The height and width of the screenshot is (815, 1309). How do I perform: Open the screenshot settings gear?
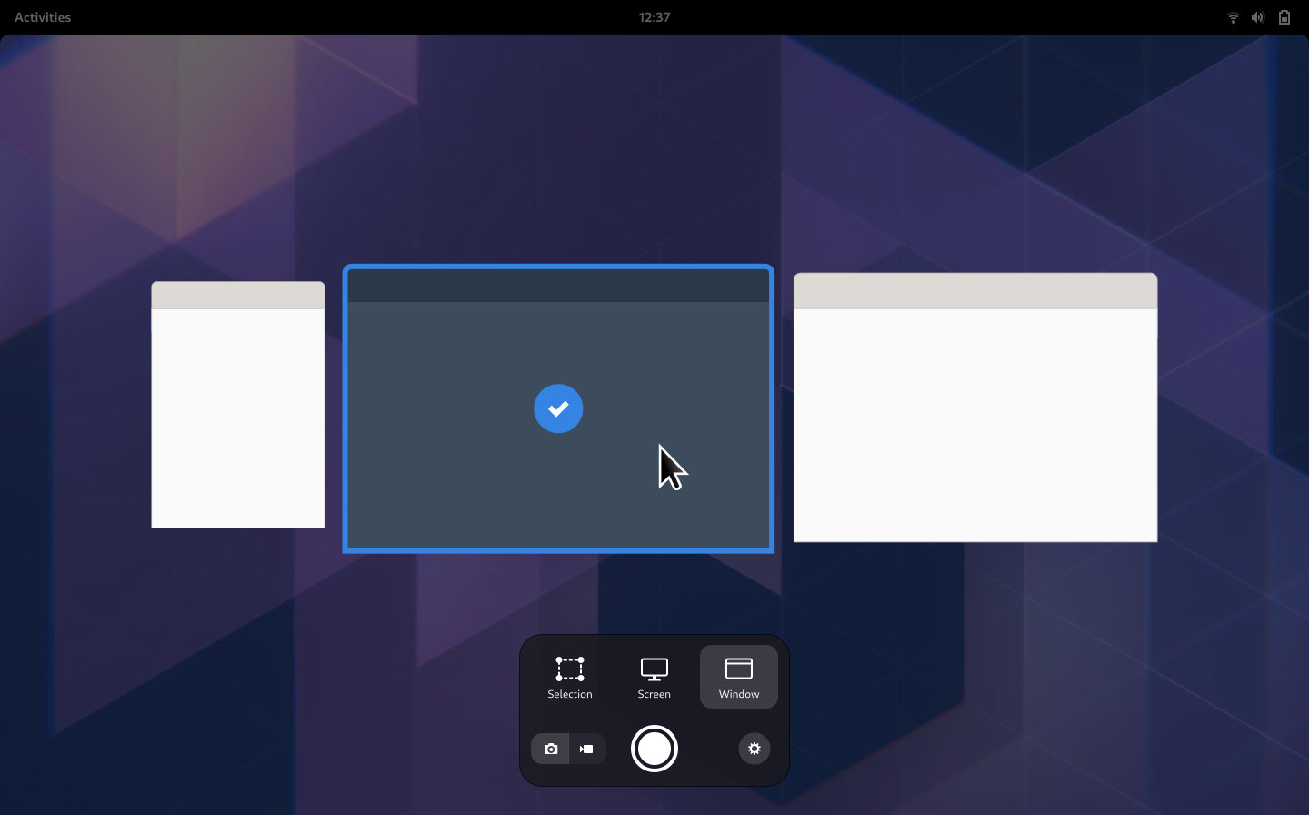tap(754, 749)
